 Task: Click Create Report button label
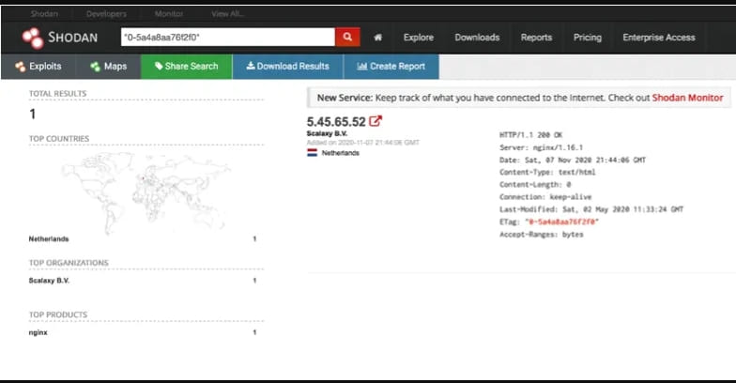pos(397,66)
